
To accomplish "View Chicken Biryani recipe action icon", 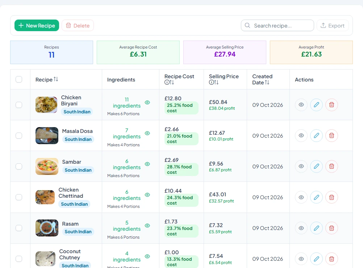I will tap(301, 105).
